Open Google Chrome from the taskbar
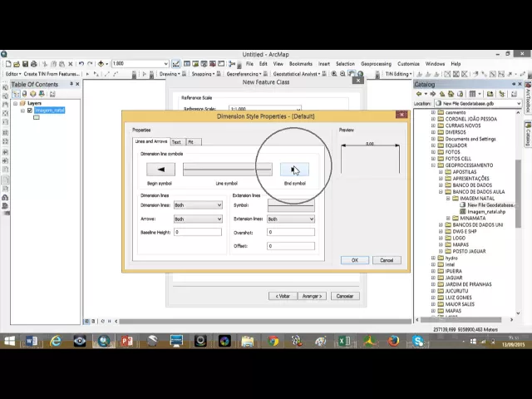 pyautogui.click(x=273, y=341)
